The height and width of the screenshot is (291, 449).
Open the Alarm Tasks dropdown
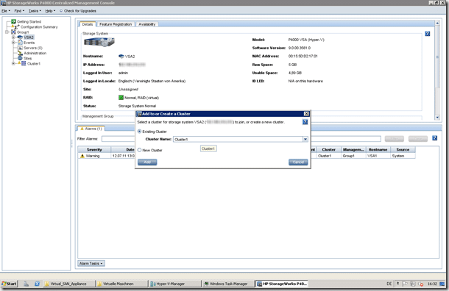[x=91, y=263]
